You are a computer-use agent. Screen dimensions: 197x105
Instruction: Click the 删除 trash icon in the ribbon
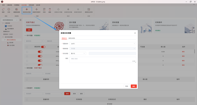50,9
